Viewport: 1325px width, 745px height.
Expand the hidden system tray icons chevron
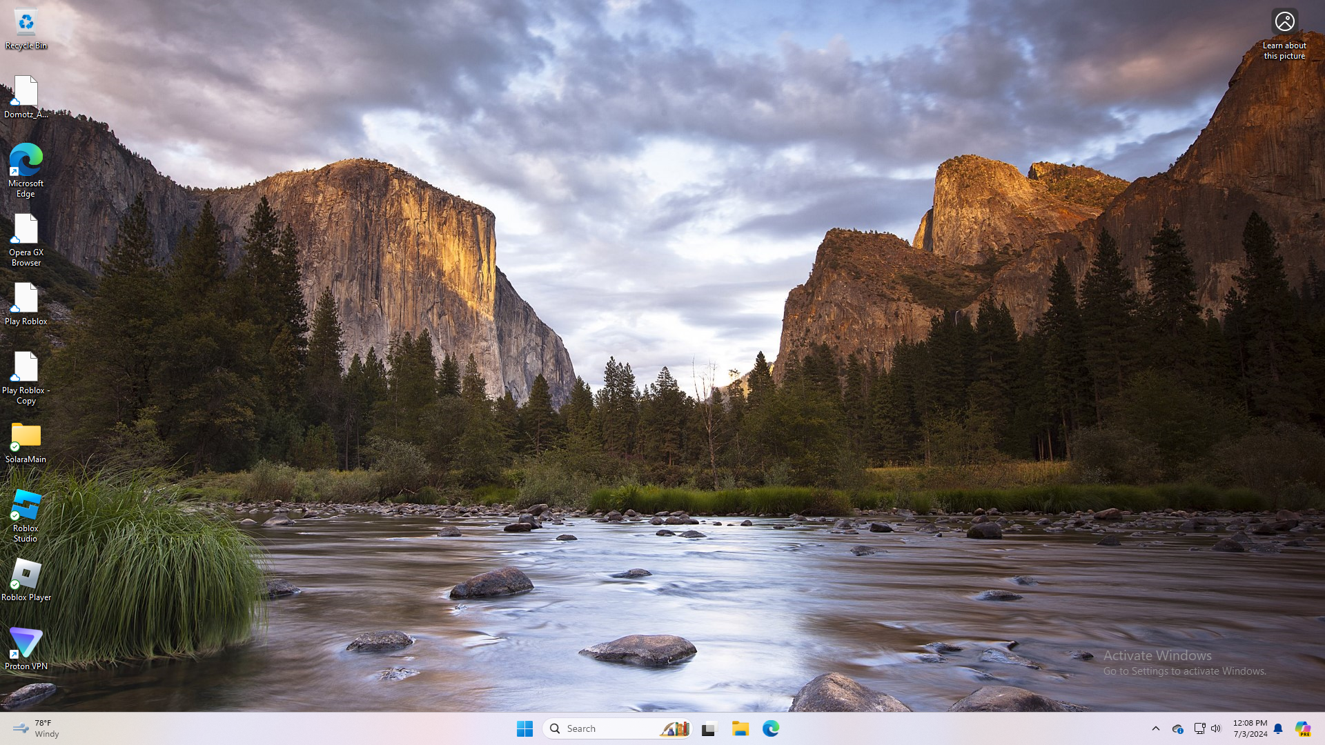(x=1156, y=728)
